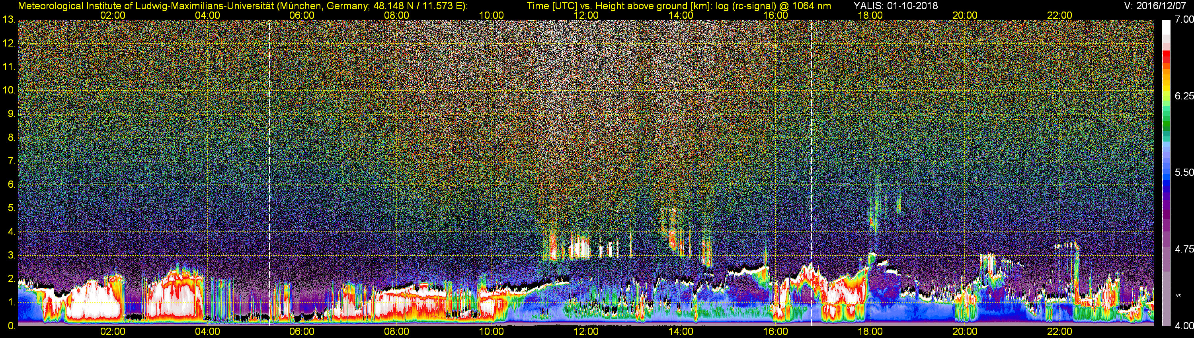Click the 12:00 label on the bottom time axis

pyautogui.click(x=586, y=332)
